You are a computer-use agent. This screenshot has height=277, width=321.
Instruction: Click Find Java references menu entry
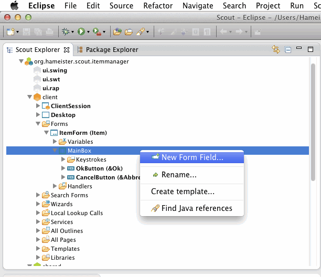197,208
